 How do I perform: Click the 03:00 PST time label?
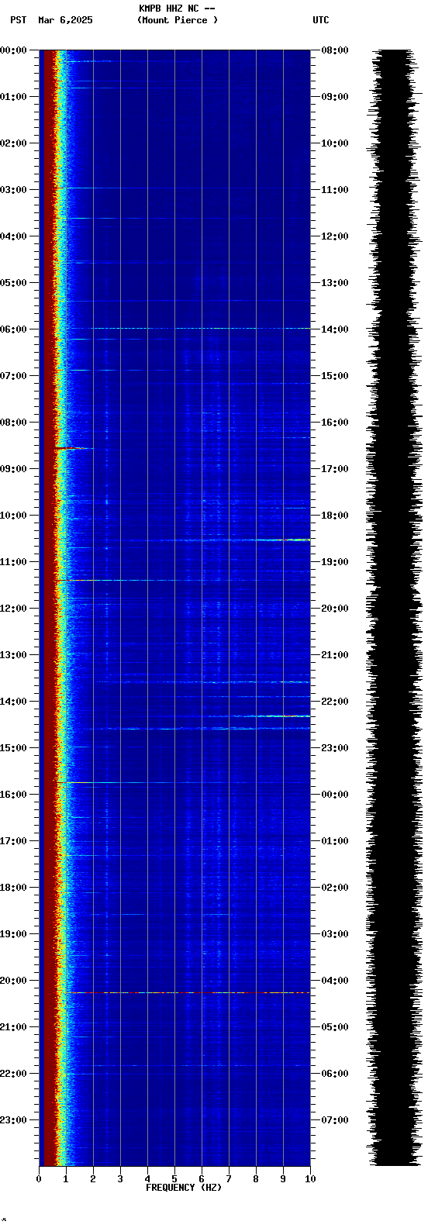point(13,190)
